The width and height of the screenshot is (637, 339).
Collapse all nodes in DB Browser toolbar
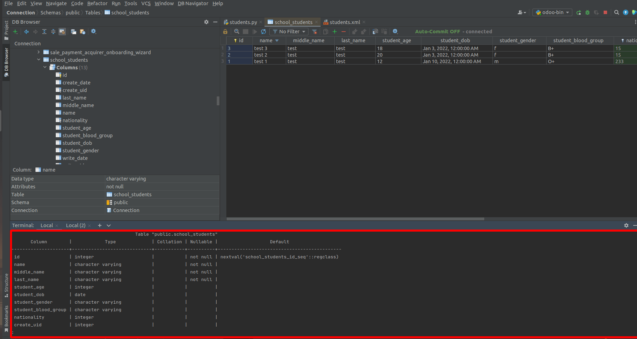tap(53, 32)
